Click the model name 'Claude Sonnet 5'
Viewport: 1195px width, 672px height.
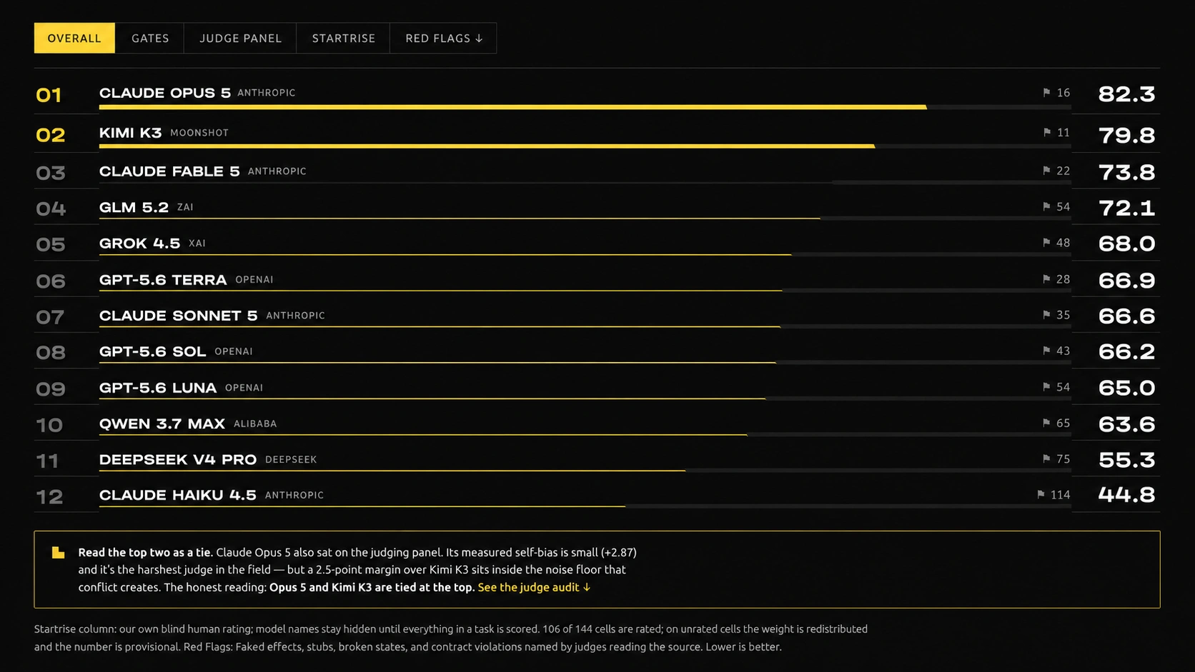[178, 316]
